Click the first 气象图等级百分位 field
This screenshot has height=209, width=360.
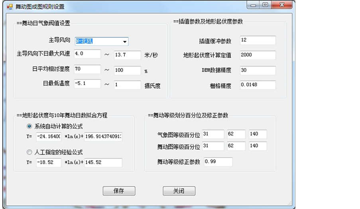[x=213, y=134]
